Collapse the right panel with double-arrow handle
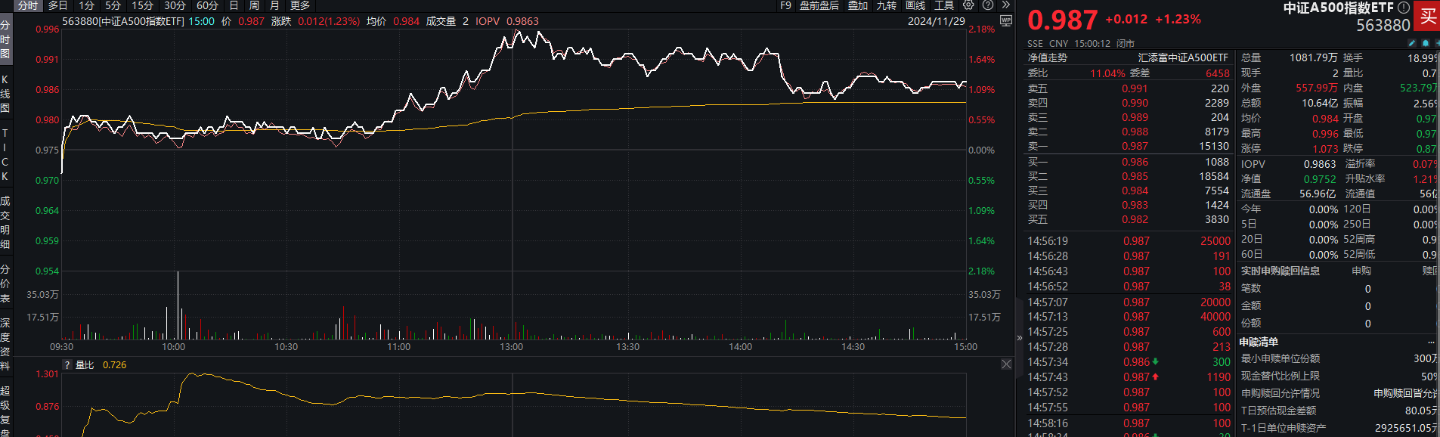Screen dimensions: 1440x437 [x=1019, y=337]
